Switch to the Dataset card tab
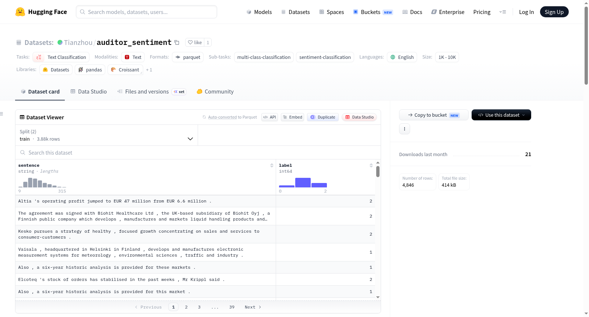This screenshot has height=317, width=589. point(40,92)
